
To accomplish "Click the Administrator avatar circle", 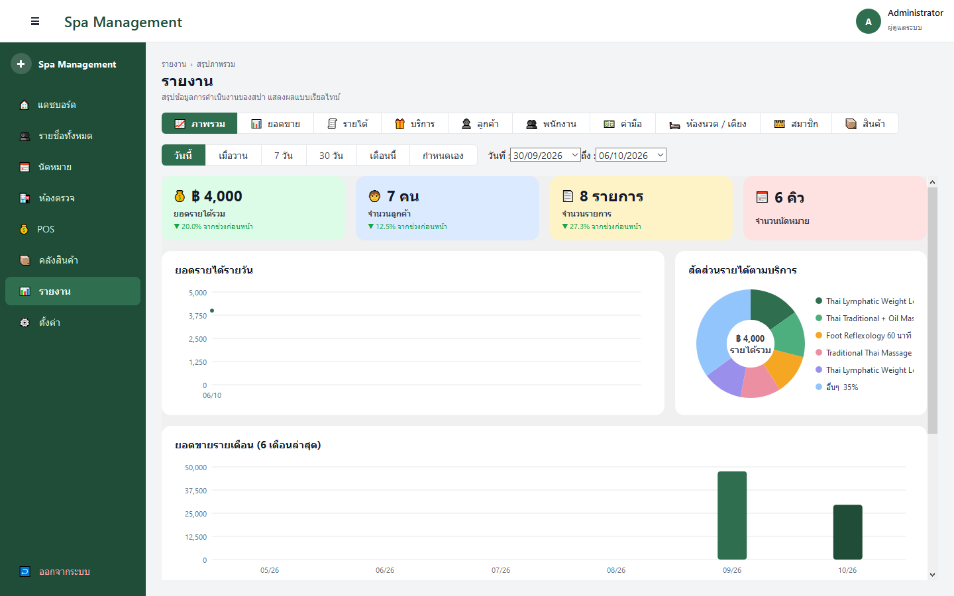I will pyautogui.click(x=869, y=21).
